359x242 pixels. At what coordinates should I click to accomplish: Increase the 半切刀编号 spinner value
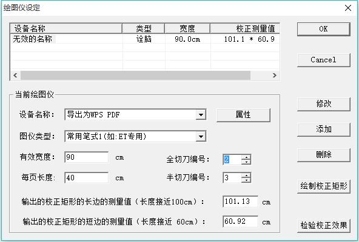[x=246, y=175]
